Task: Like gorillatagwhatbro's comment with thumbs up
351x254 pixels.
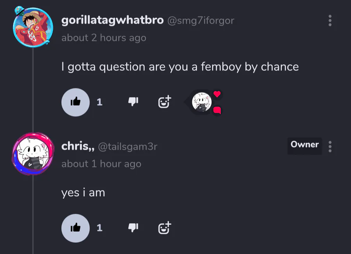Action: (75, 102)
